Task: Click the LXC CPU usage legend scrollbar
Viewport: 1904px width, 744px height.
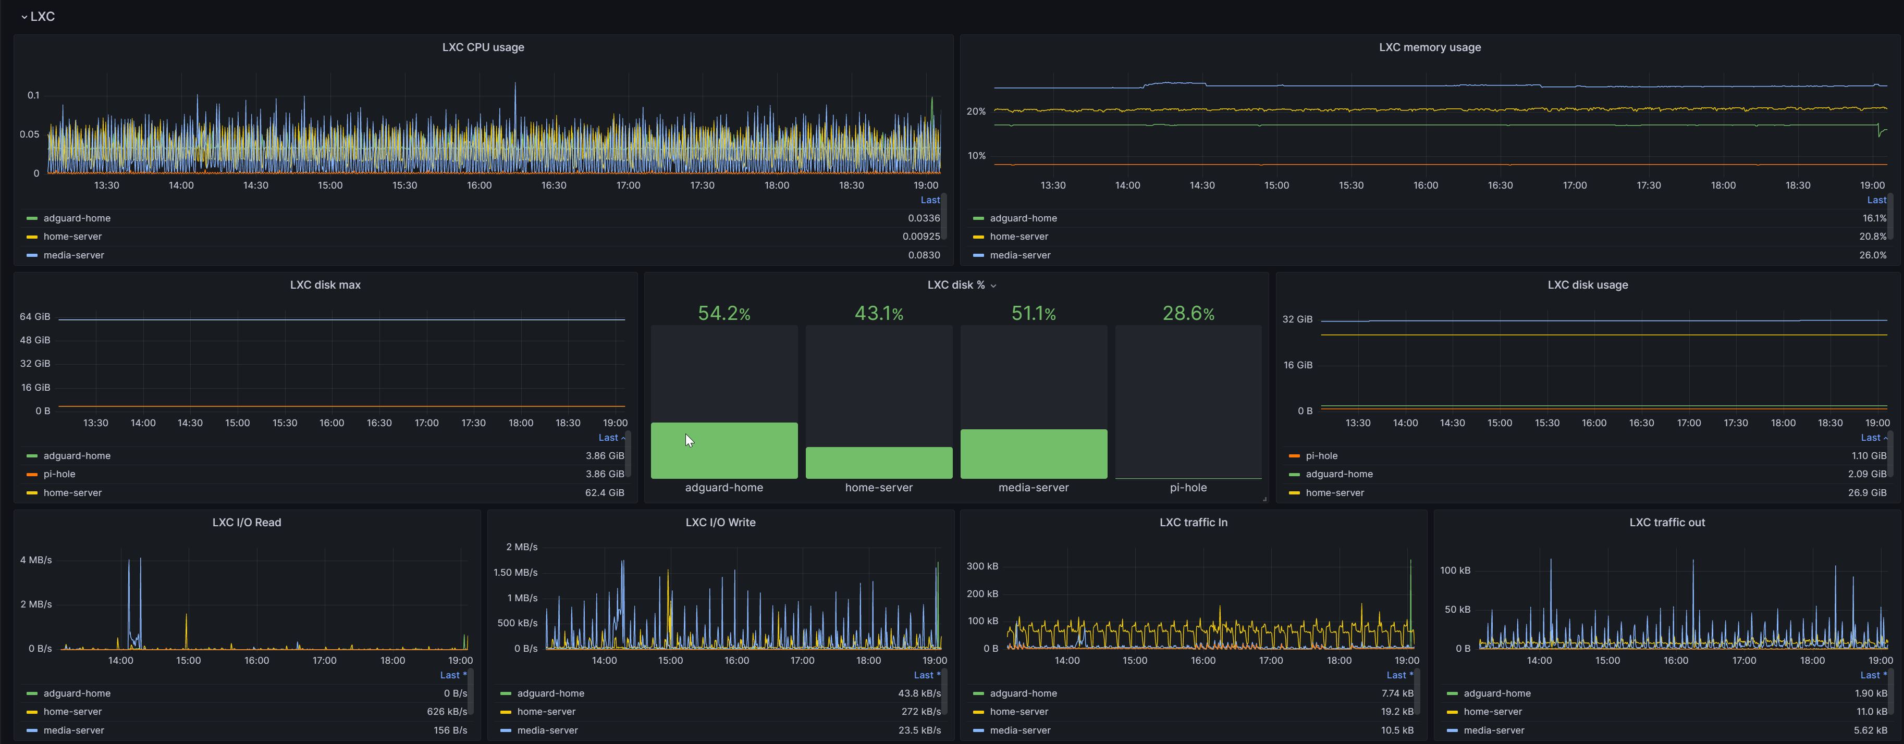Action: click(944, 216)
